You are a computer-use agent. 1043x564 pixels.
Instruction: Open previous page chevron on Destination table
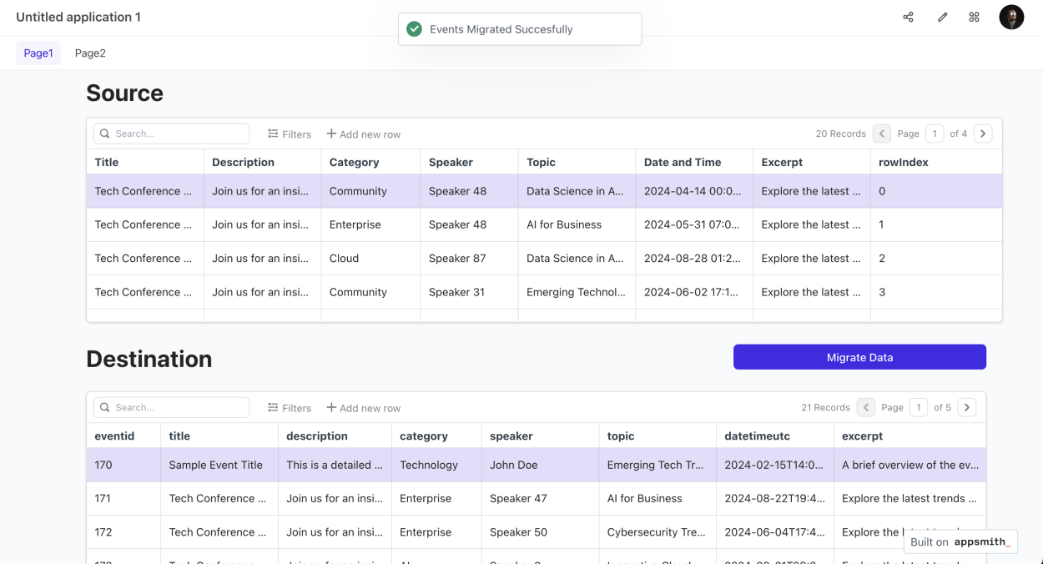(864, 407)
